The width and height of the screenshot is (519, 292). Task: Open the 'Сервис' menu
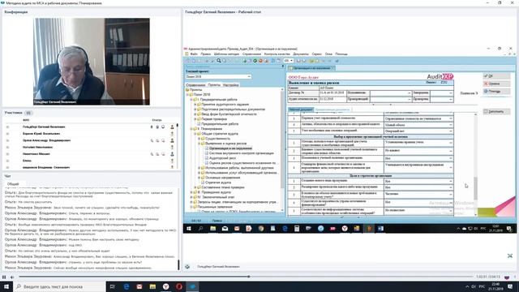coord(316,54)
